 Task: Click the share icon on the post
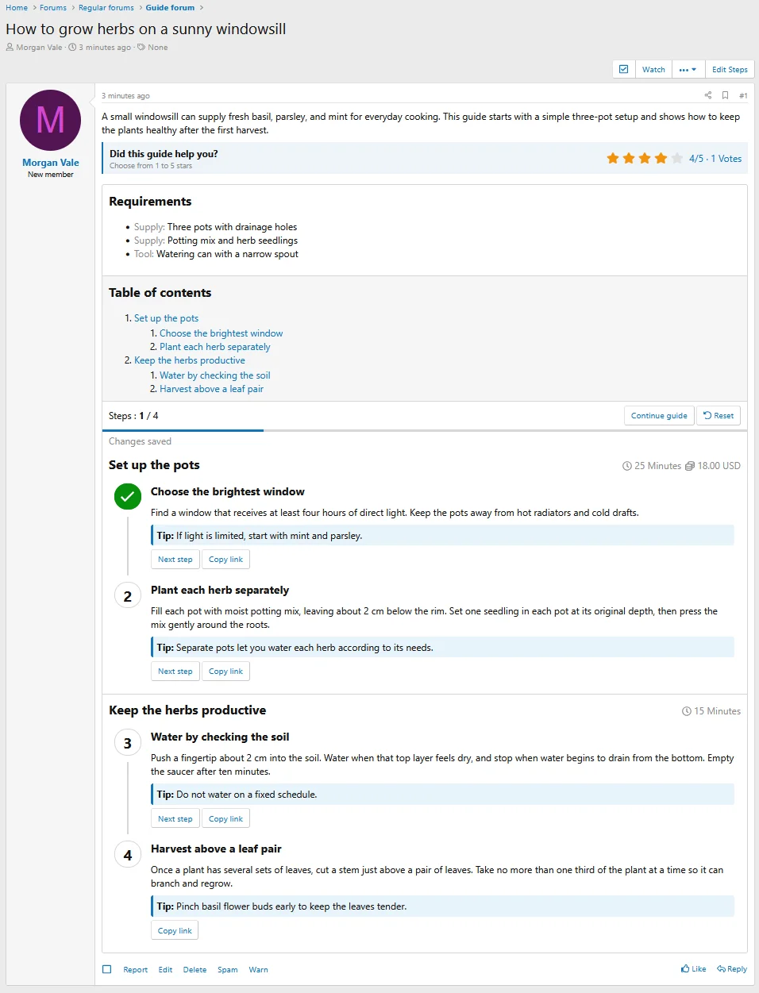tap(708, 95)
